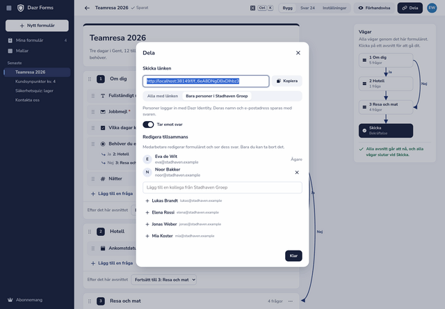The width and height of the screenshot is (445, 309).
Task: Open the EW user avatar
Action: click(432, 8)
